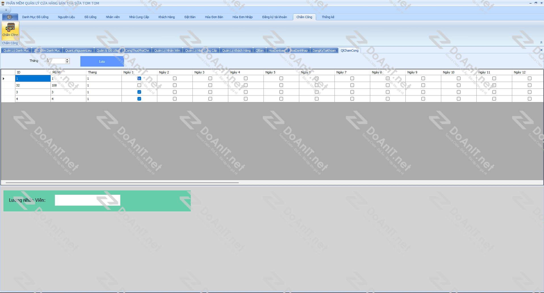
Task: Increase the Tháng month spinner value
Action: tap(67, 60)
